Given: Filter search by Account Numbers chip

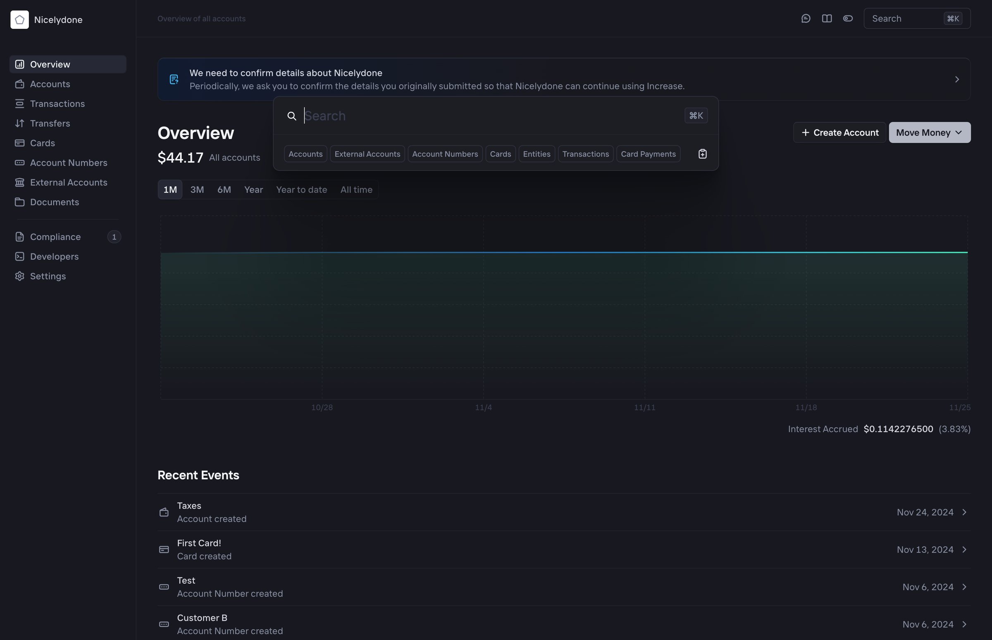Looking at the screenshot, I should [445, 154].
